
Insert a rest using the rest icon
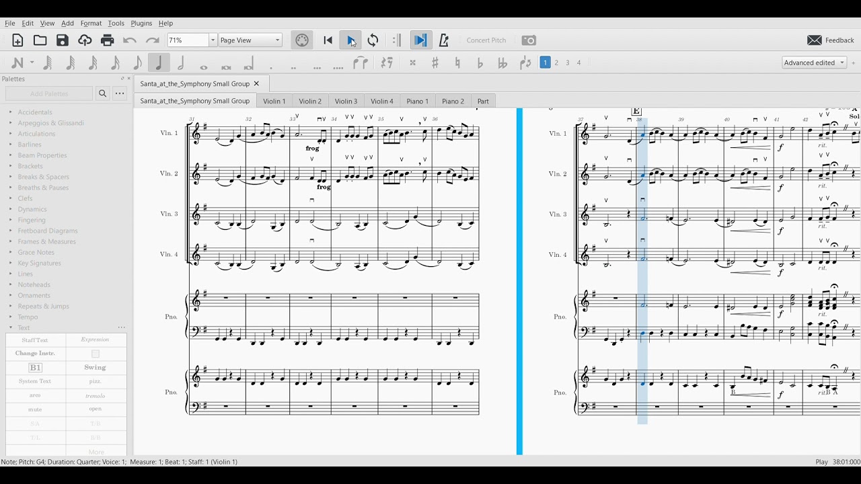(x=387, y=63)
